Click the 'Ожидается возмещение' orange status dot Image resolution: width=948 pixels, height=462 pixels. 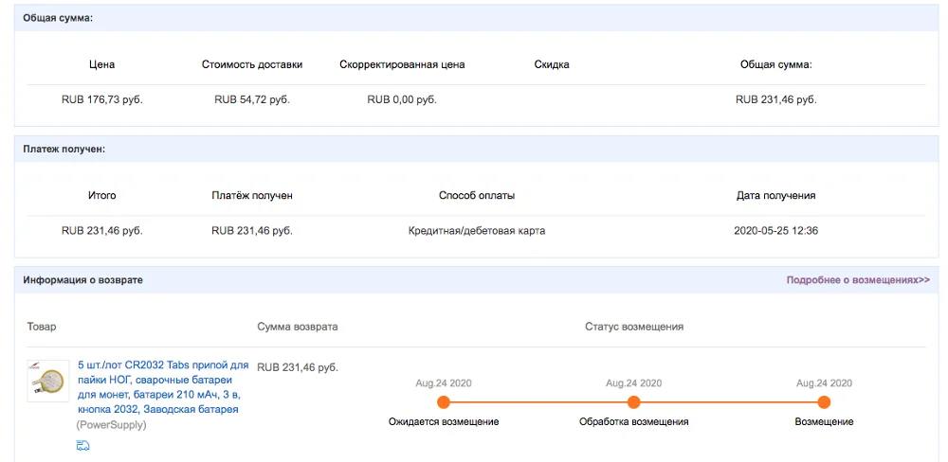pos(443,402)
